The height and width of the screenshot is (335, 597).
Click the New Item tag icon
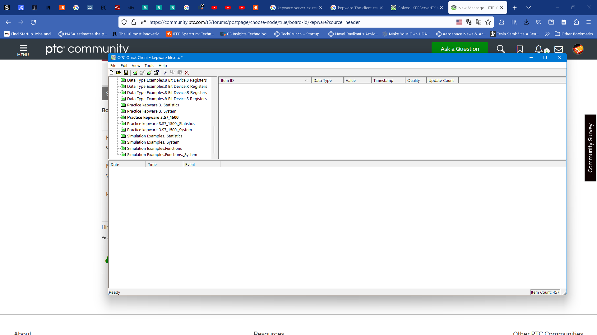click(149, 73)
